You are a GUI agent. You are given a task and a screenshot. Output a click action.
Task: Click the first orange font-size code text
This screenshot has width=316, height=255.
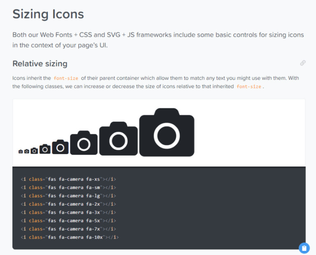(x=66, y=78)
